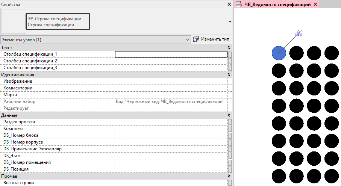The width and height of the screenshot is (341, 186).
Task: Open the Элементы узлов (1) filter dropdown
Action: [x=188, y=39]
